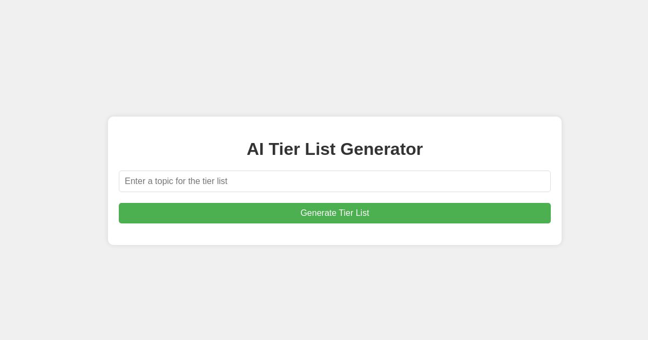Click the text field above the button
The image size is (648, 340).
[x=335, y=181]
